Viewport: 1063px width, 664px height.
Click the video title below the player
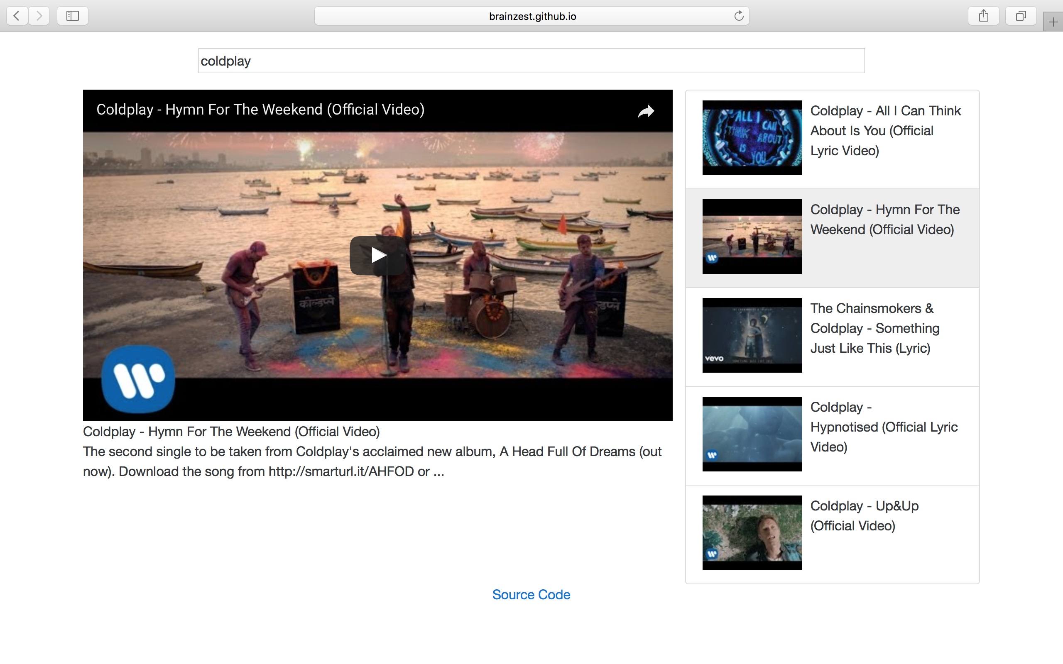point(231,431)
